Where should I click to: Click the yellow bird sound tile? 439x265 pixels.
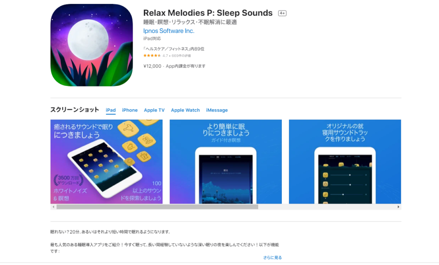(x=128, y=129)
